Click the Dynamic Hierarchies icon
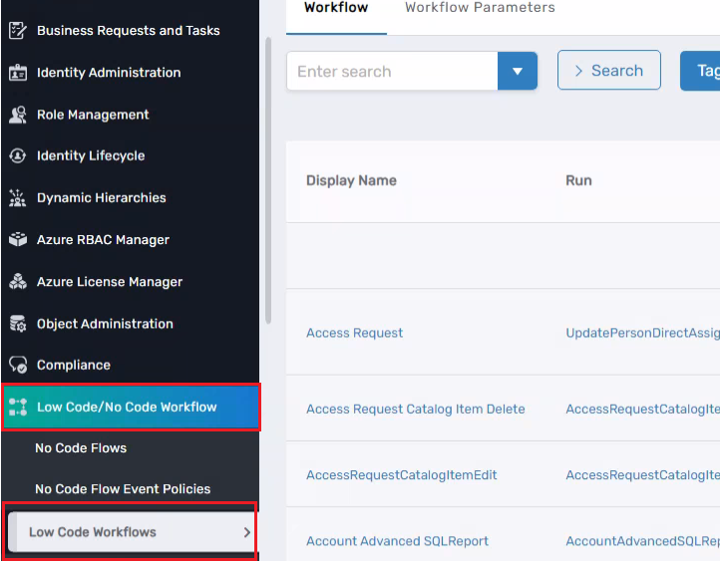 [x=18, y=198]
